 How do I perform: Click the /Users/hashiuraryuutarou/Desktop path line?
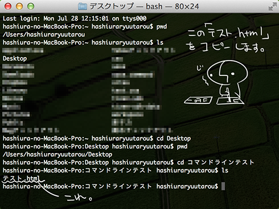click(x=58, y=154)
